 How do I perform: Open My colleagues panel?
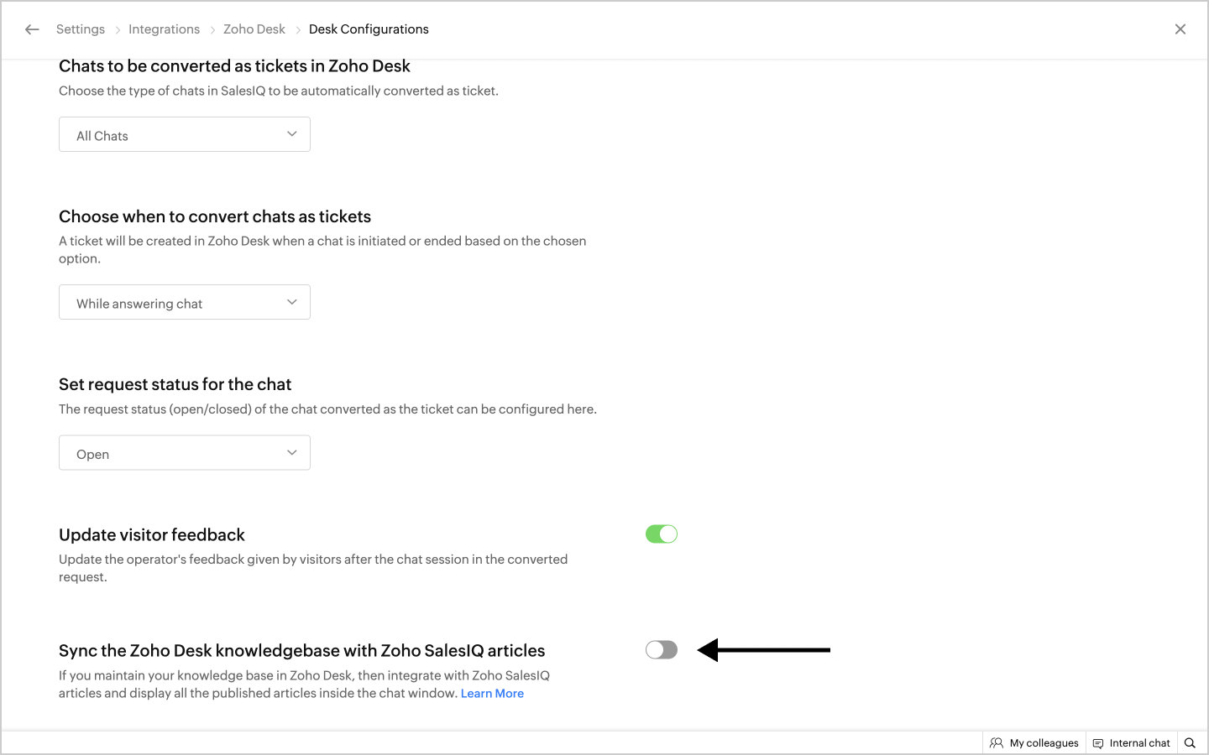(x=1044, y=742)
